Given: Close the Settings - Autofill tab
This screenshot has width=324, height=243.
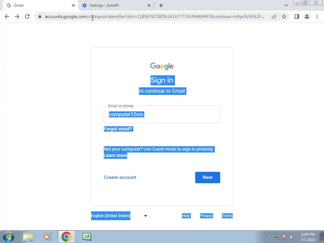Looking at the screenshot, I should pyautogui.click(x=149, y=5).
